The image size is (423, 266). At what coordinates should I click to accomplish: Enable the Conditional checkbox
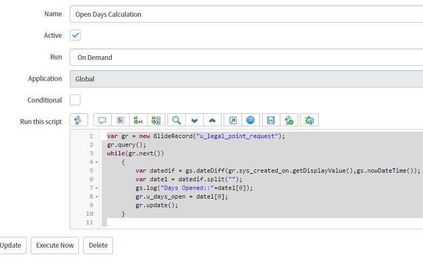(x=75, y=100)
